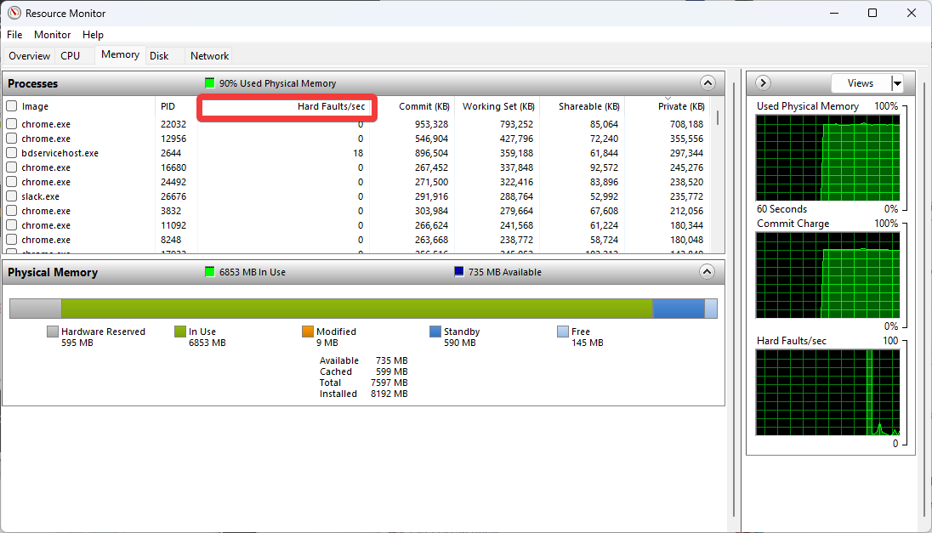Screen dimensions: 932x533
Task: Enable the slack.exe process checkbox
Action: click(x=12, y=196)
